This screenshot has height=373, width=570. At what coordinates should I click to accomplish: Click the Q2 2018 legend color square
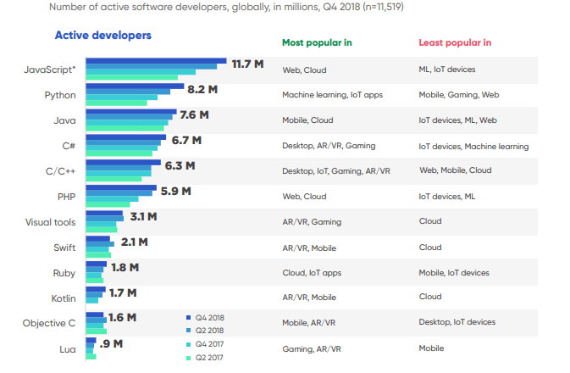coord(188,330)
